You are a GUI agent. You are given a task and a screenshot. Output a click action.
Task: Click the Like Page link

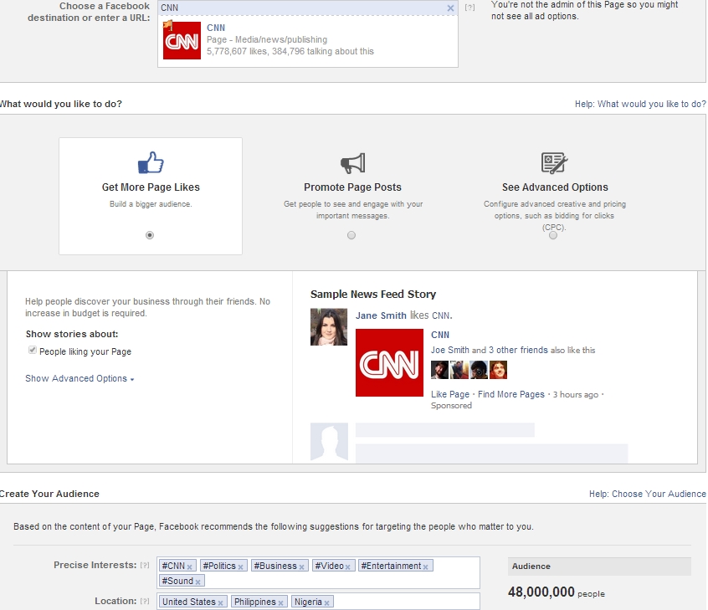pyautogui.click(x=450, y=394)
